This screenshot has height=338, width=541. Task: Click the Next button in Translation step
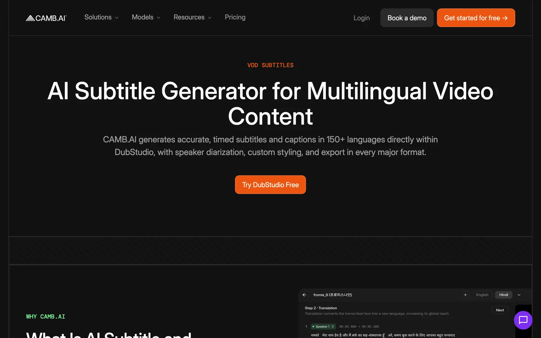(500, 310)
